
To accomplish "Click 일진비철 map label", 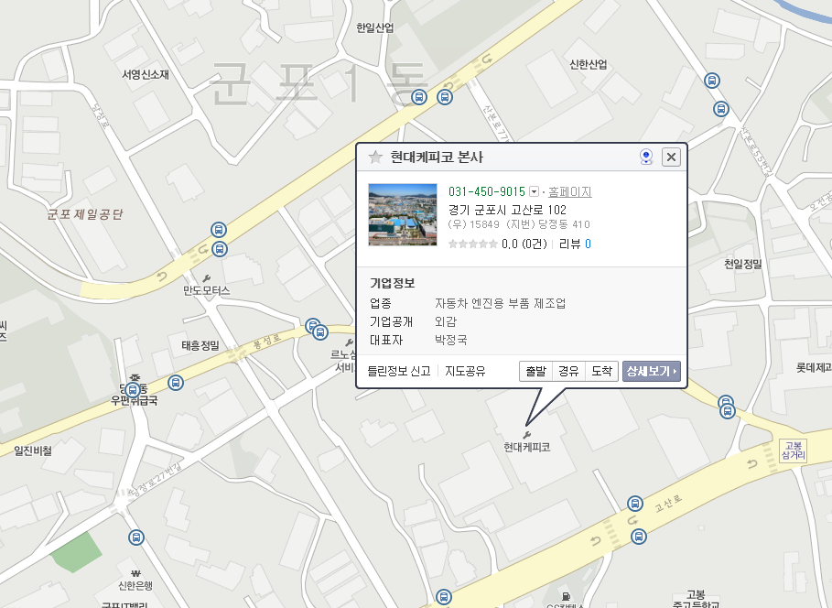I will click(x=33, y=451).
